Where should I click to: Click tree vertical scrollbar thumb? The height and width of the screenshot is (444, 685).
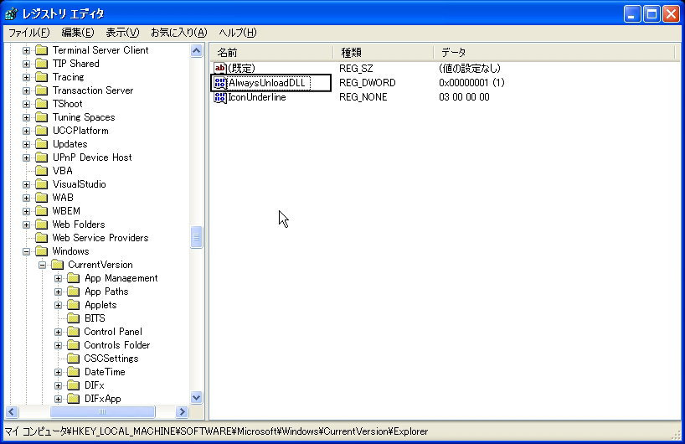point(197,237)
